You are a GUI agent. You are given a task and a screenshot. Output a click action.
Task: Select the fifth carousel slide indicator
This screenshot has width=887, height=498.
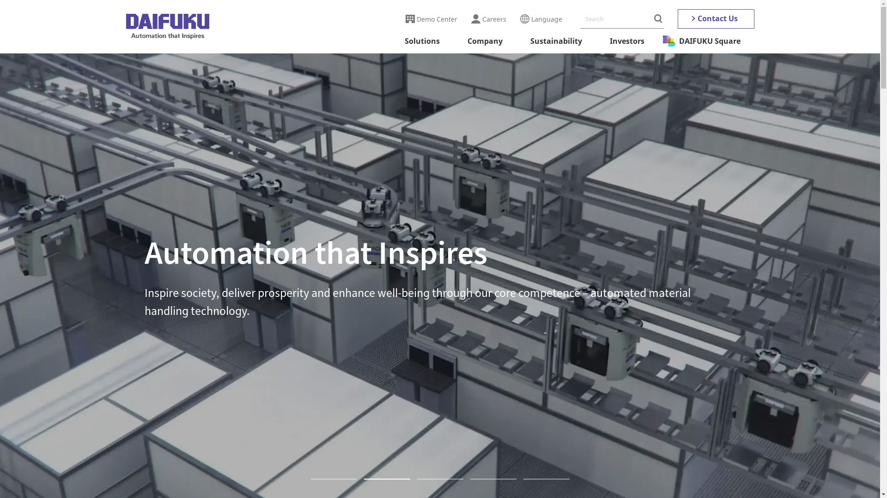pos(546,479)
